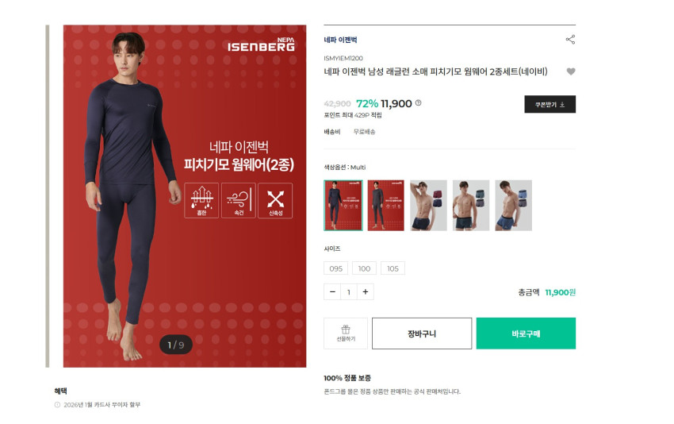The width and height of the screenshot is (674, 424).
Task: Click the gift 선물하기 icon button
Action: coord(346,333)
